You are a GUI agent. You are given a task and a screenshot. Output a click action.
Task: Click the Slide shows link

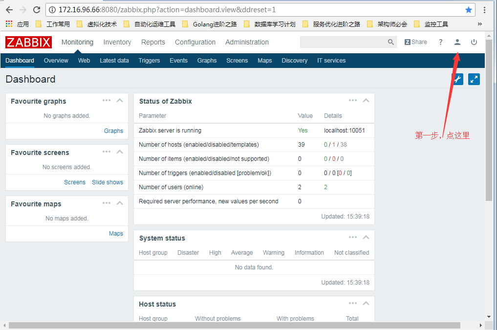click(x=108, y=182)
